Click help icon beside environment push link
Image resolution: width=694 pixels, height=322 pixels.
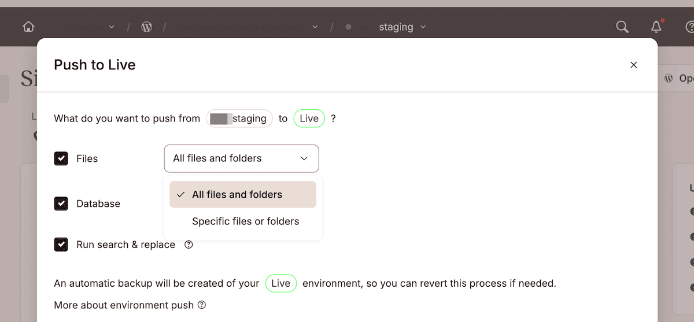(x=202, y=305)
